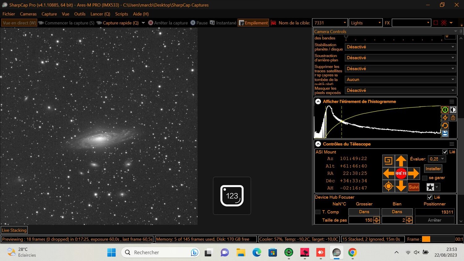Reset the histogram stretch with circular arrow
464x261 pixels.
tap(445, 126)
